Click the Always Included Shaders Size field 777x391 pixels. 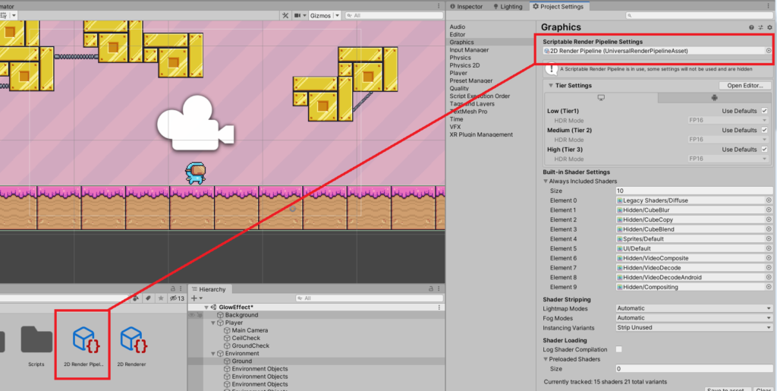click(694, 191)
